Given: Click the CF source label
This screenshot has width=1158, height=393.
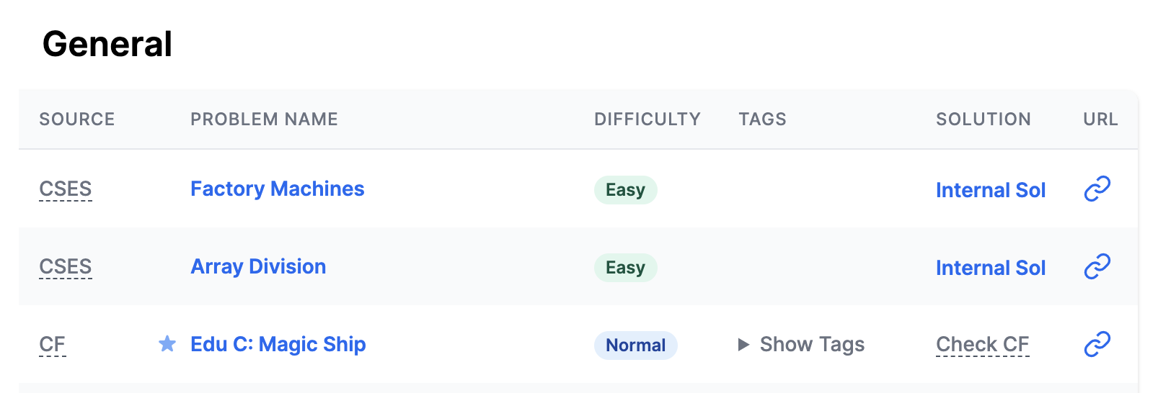Looking at the screenshot, I should point(52,345).
